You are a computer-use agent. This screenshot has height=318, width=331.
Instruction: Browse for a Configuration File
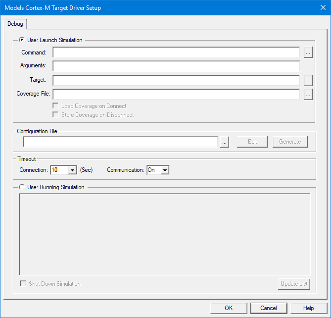[224, 142]
